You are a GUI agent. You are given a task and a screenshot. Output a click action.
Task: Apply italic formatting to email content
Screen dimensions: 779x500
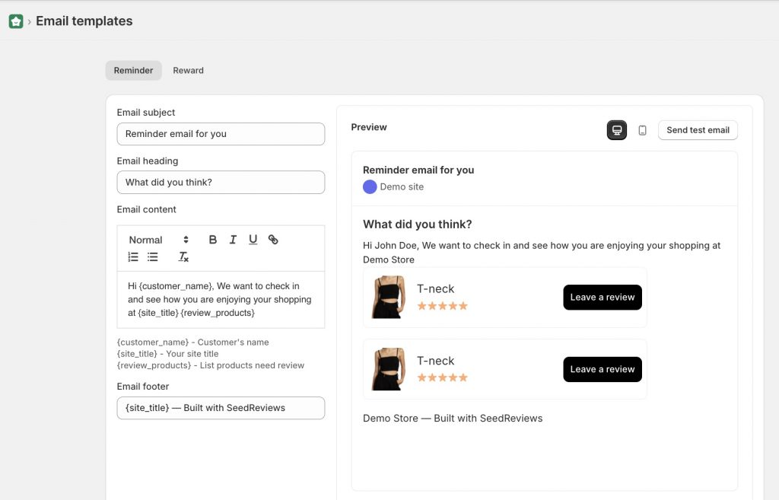(x=233, y=239)
